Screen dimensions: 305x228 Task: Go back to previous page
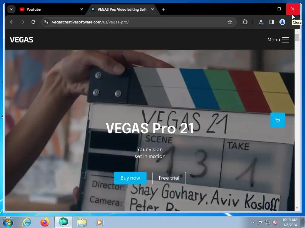click(12, 22)
